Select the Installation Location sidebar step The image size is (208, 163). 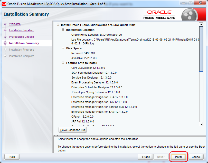(x=21, y=30)
